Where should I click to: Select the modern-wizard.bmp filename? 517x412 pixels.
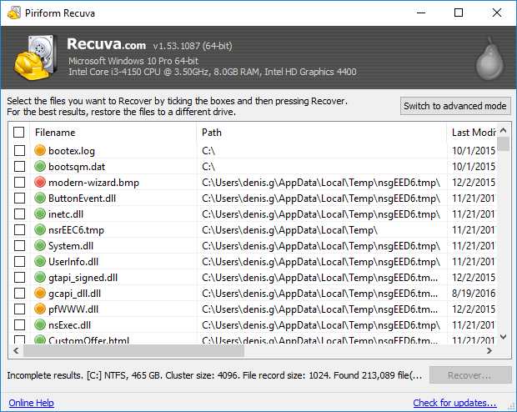pyautogui.click(x=93, y=183)
